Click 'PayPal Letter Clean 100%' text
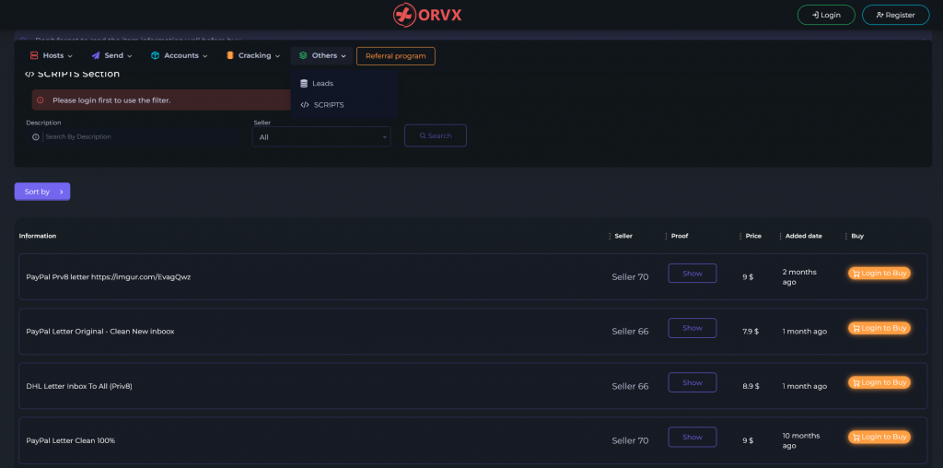 71,440
